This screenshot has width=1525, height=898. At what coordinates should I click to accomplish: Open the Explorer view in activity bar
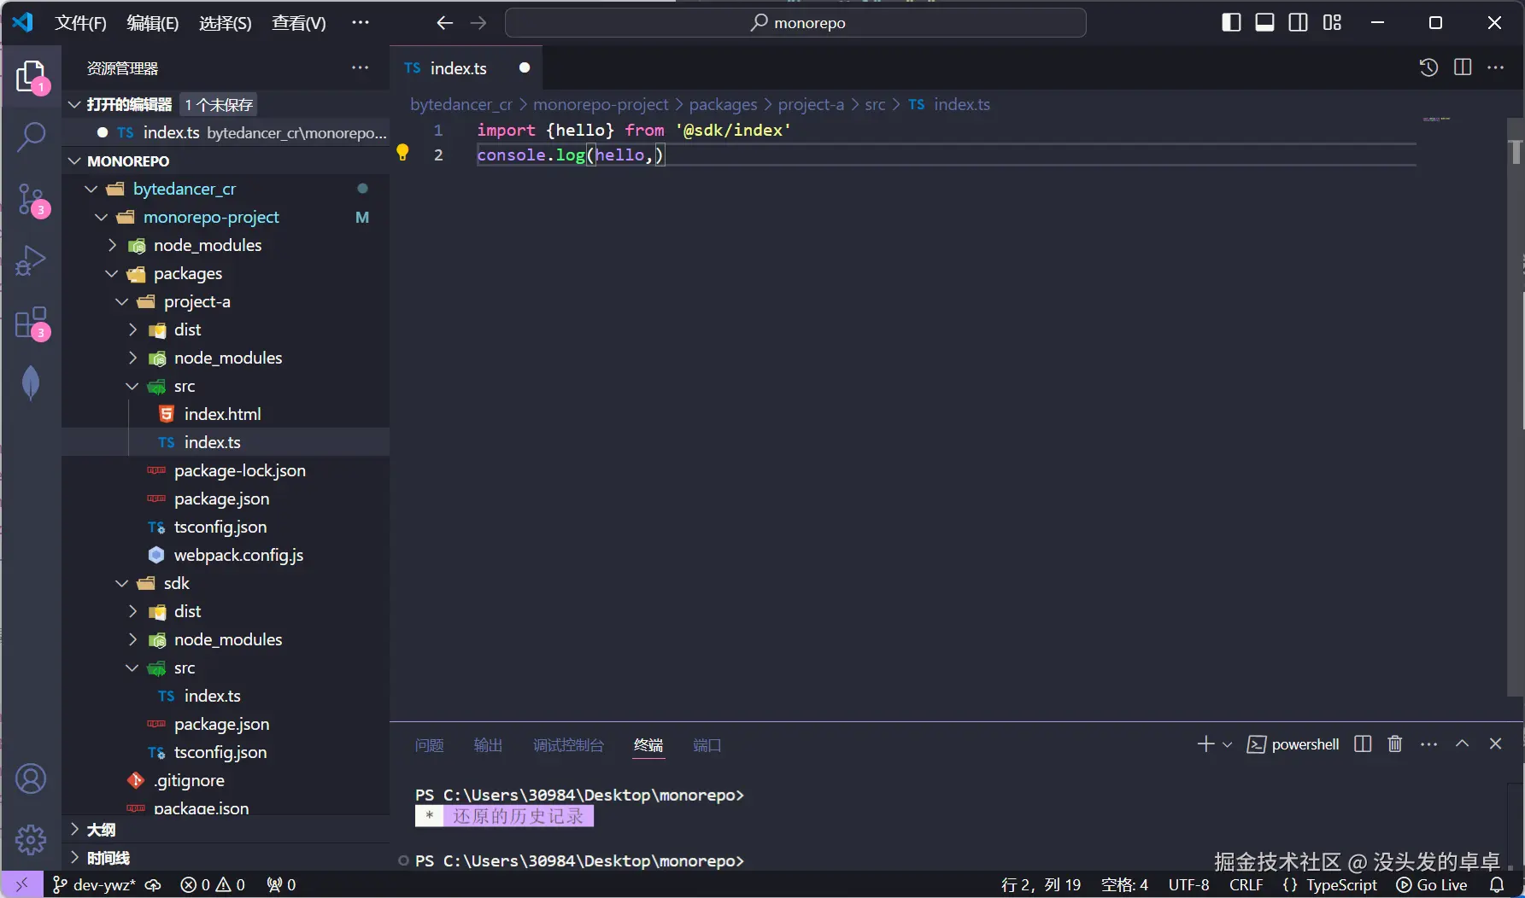tap(31, 77)
